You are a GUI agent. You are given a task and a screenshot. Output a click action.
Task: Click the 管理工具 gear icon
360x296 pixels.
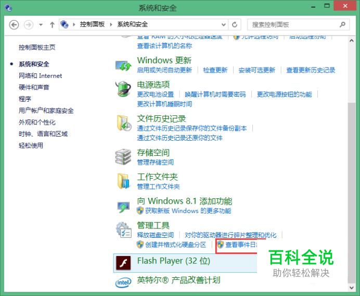(x=123, y=230)
